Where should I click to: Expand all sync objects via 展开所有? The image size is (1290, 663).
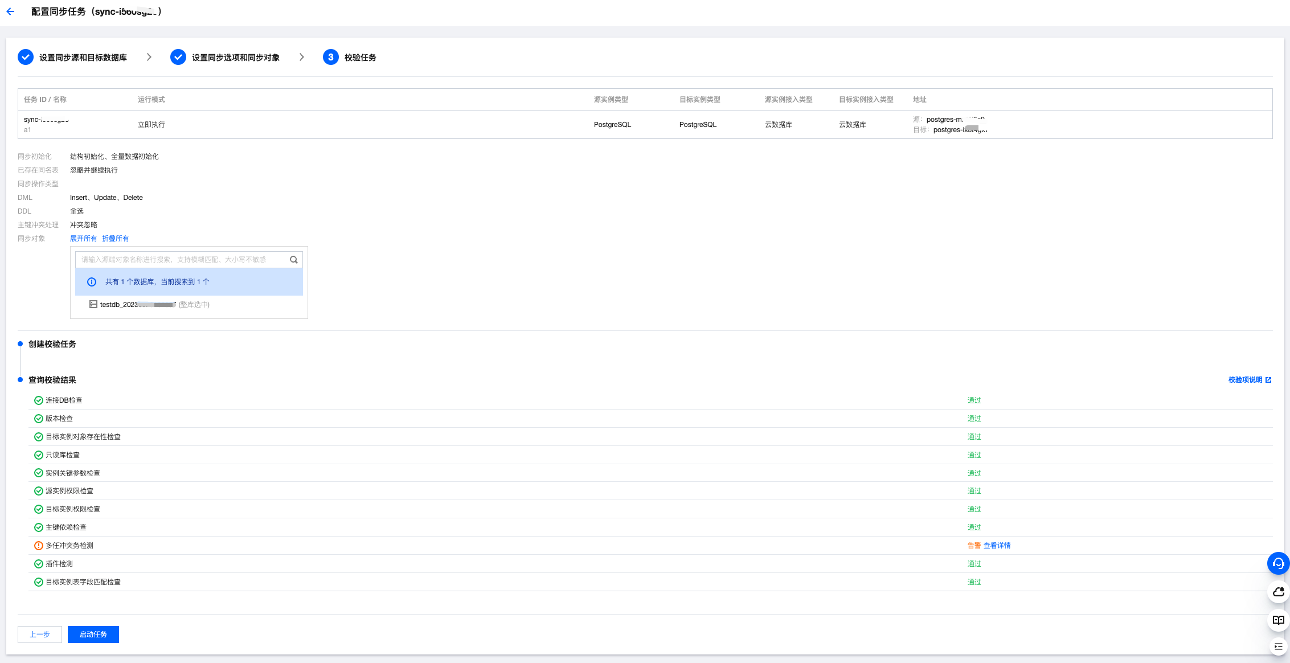click(x=83, y=239)
